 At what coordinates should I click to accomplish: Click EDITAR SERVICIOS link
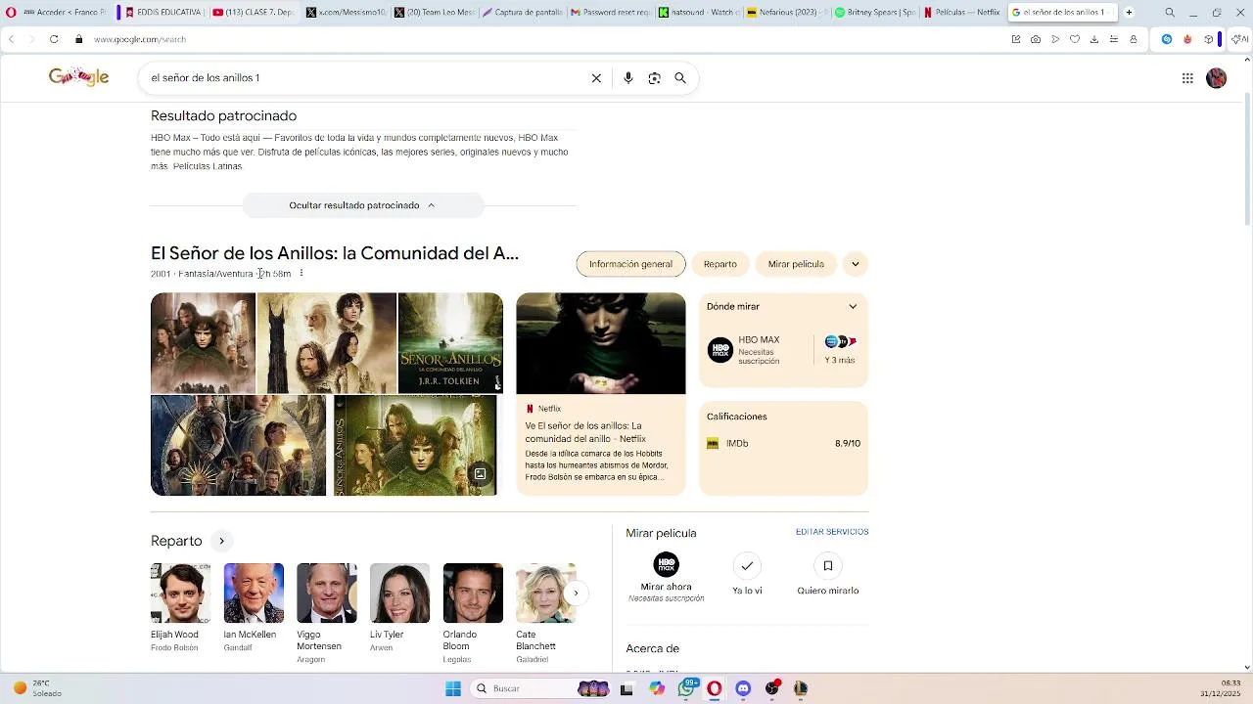click(x=832, y=532)
